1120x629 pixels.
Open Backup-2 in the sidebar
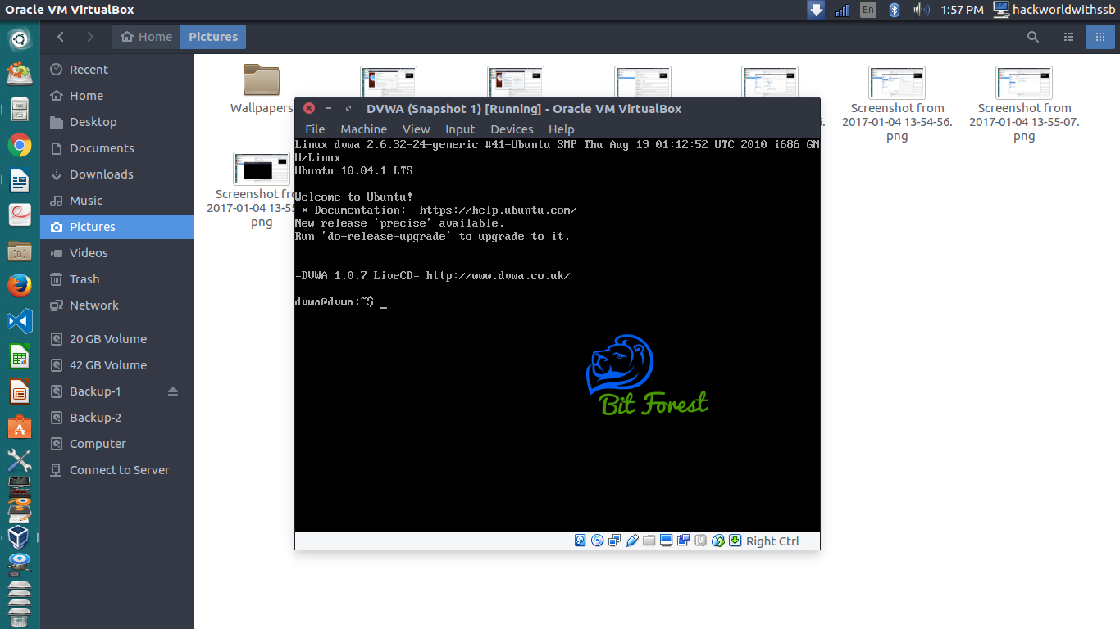(x=117, y=418)
